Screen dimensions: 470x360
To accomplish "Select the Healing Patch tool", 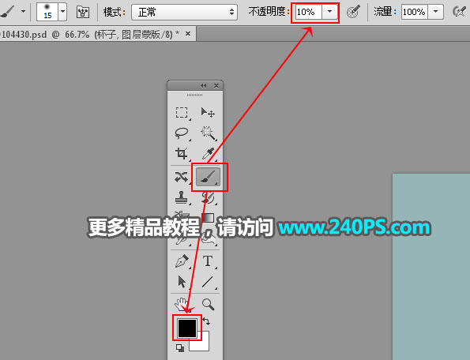I will click(x=182, y=177).
